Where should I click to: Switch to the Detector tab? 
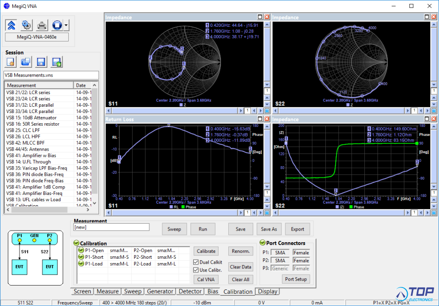[x=190, y=291]
